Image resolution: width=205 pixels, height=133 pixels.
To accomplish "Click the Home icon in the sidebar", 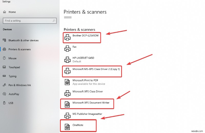I will [x=4, y=12].
